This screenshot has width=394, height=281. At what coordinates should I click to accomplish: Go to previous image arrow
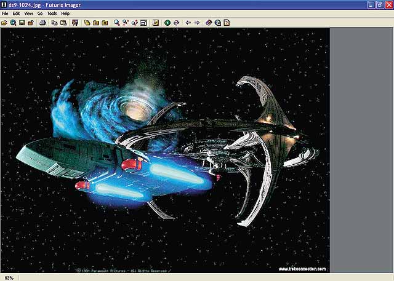pyautogui.click(x=188, y=23)
